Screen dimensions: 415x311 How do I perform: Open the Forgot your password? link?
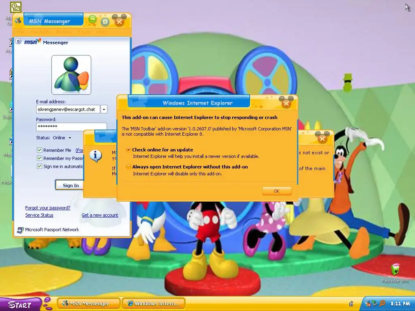point(48,208)
